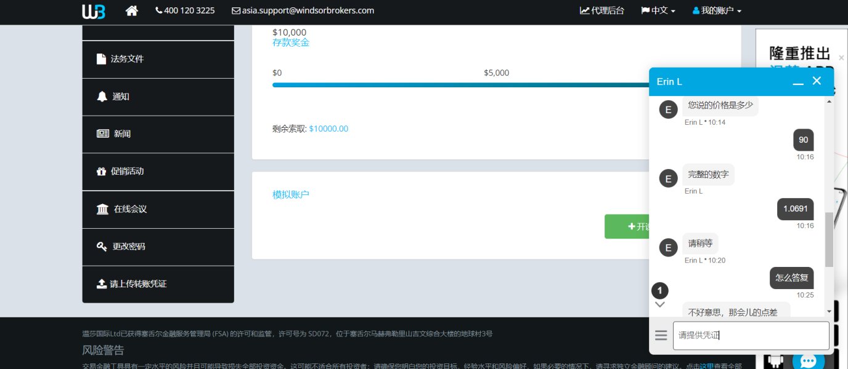
Task: Click chat scrollbar down arrow
Action: [829, 312]
